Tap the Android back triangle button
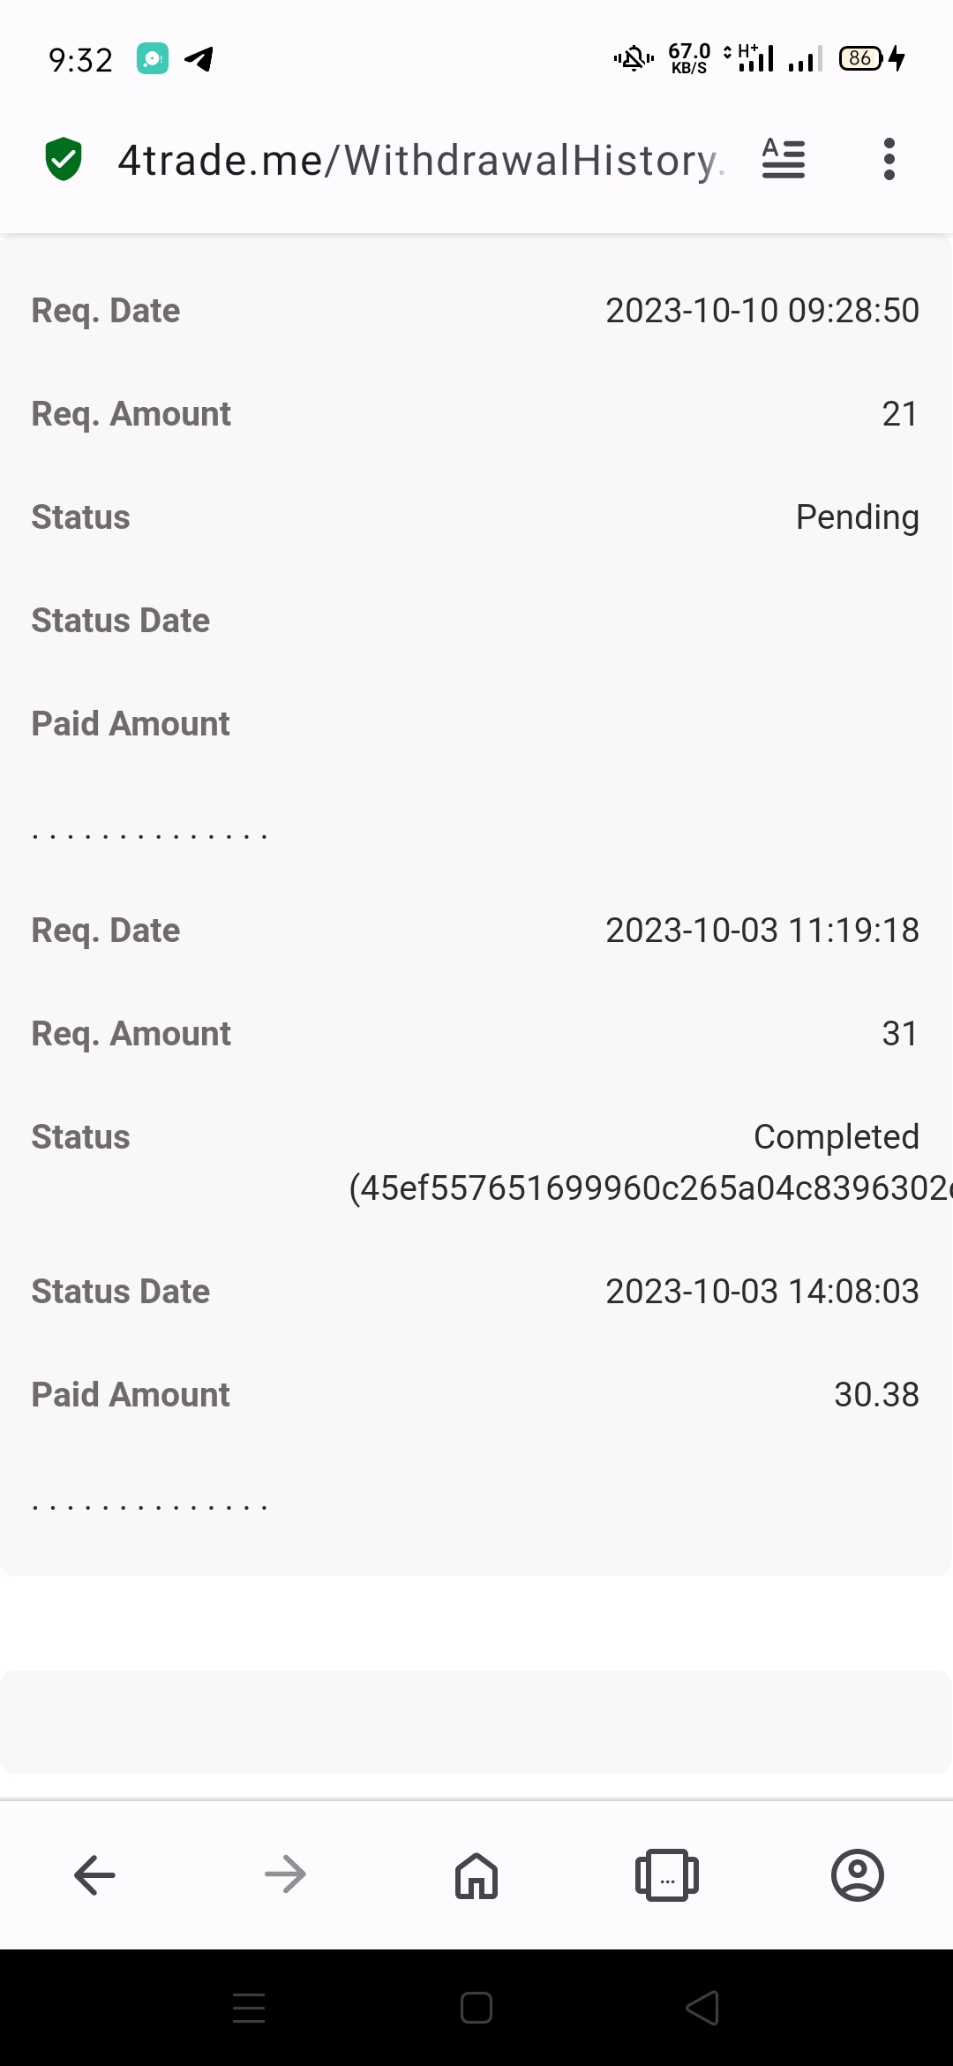The width and height of the screenshot is (953, 2066). [702, 2008]
